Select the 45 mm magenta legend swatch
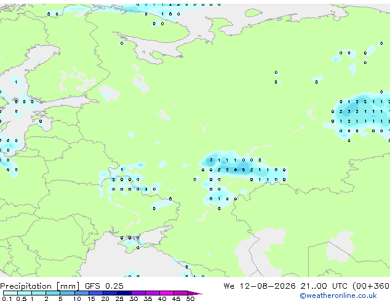The height and width of the screenshot is (301, 390). (181, 293)
